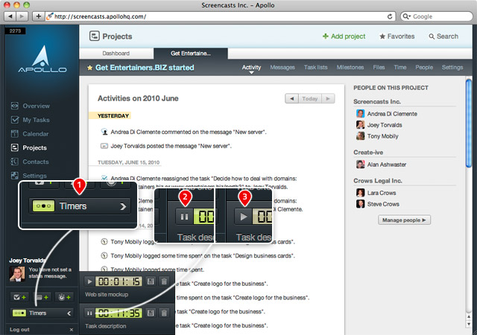Image resolution: width=477 pixels, height=335 pixels.
Task: Open the People section
Action: pyautogui.click(x=424, y=68)
